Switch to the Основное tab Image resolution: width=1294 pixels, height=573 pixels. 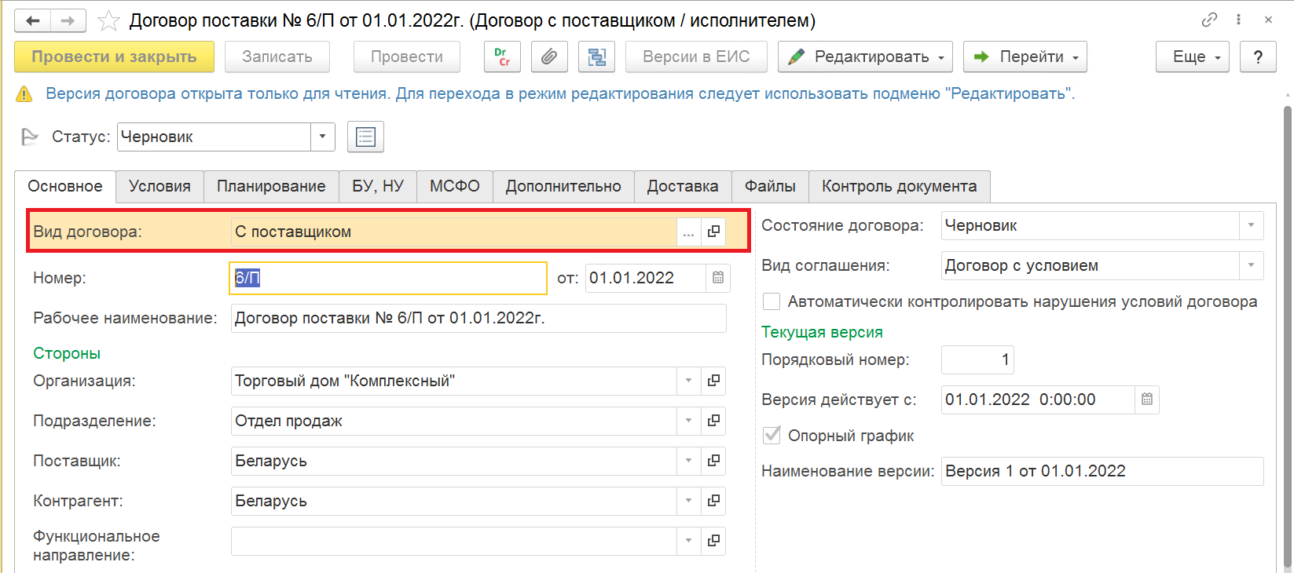65,186
